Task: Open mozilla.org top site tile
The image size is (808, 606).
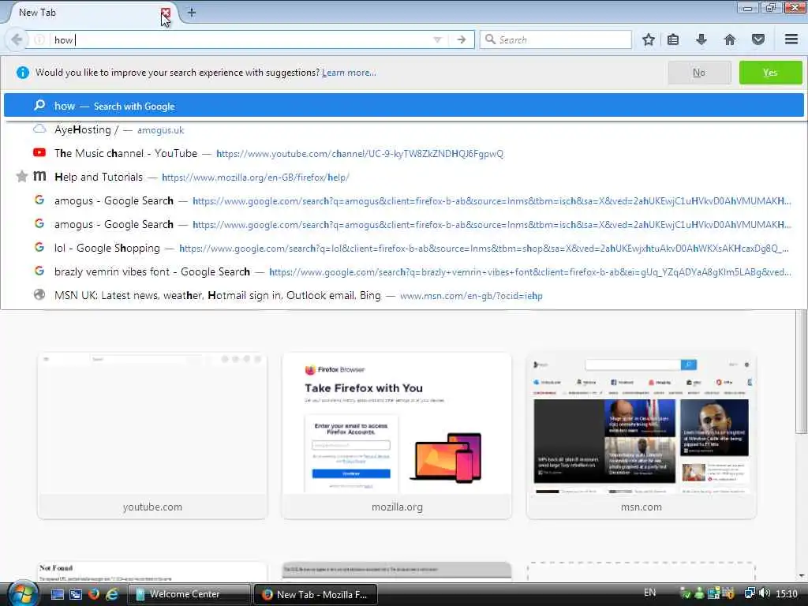Action: [397, 436]
